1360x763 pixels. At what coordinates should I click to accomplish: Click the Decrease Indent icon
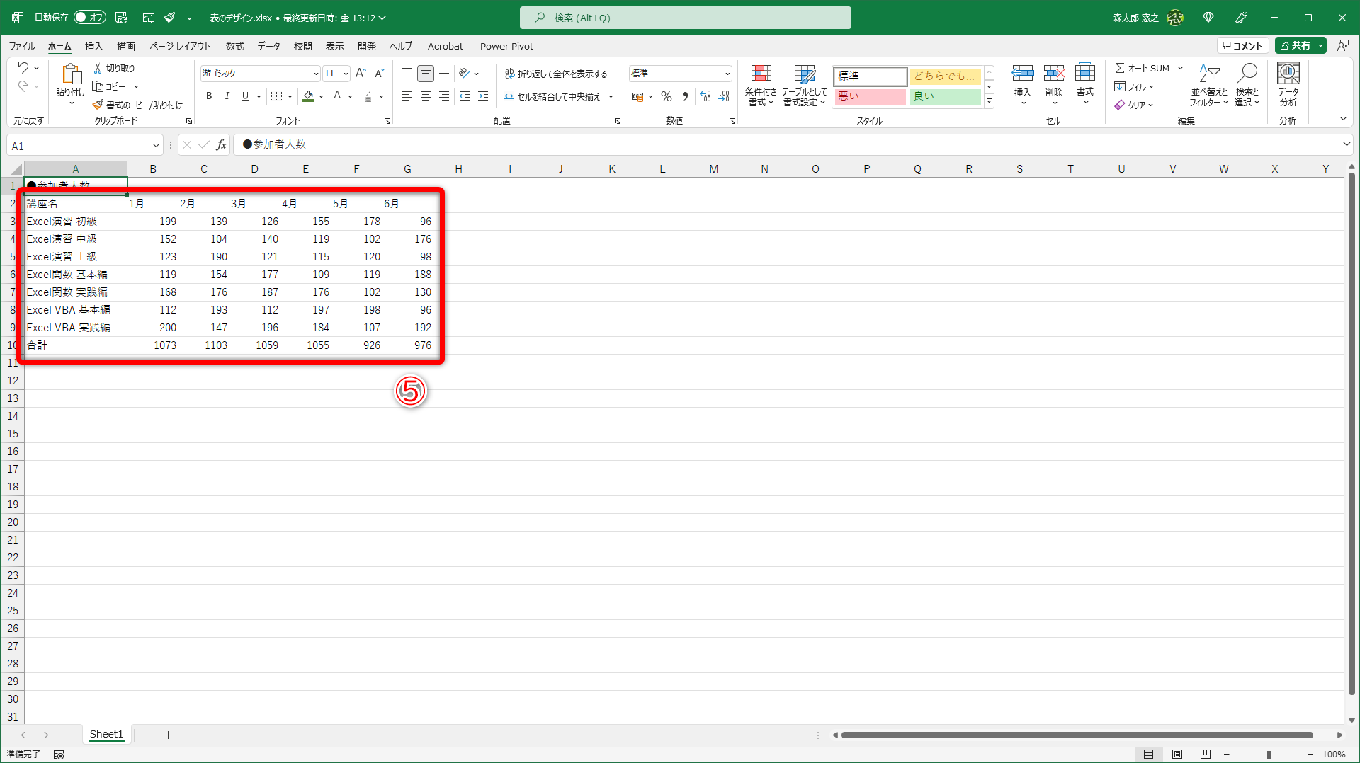465,96
